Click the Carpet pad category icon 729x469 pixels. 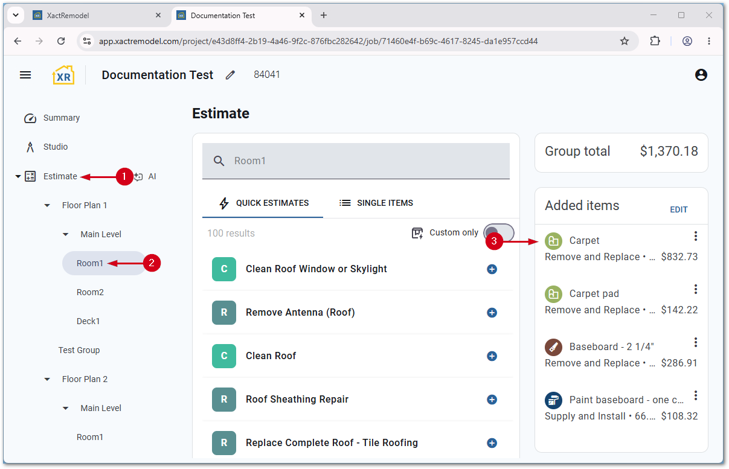(553, 294)
